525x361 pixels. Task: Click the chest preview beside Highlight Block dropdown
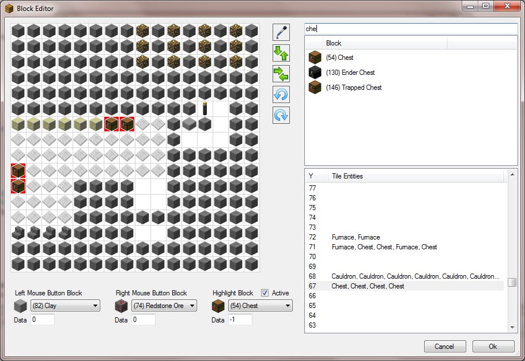[218, 306]
